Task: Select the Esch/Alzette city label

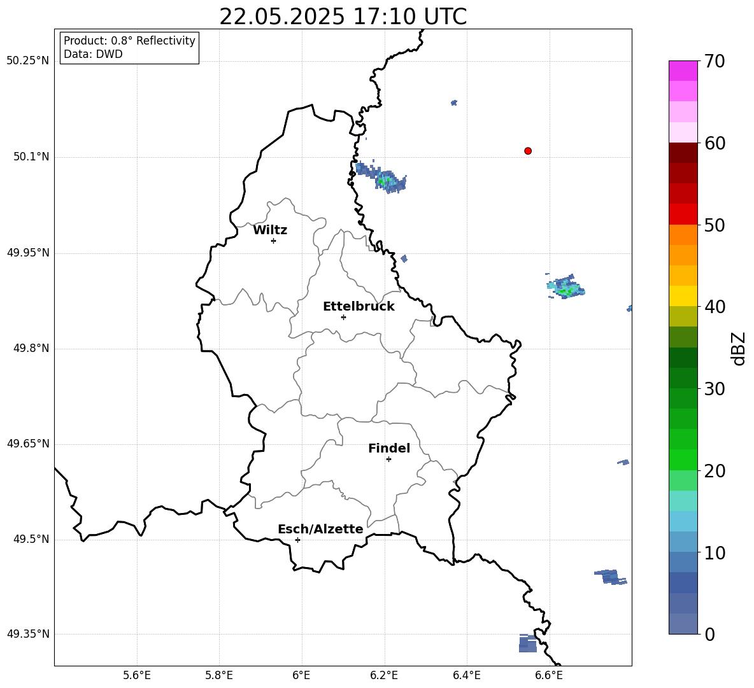Action: pyautogui.click(x=320, y=529)
